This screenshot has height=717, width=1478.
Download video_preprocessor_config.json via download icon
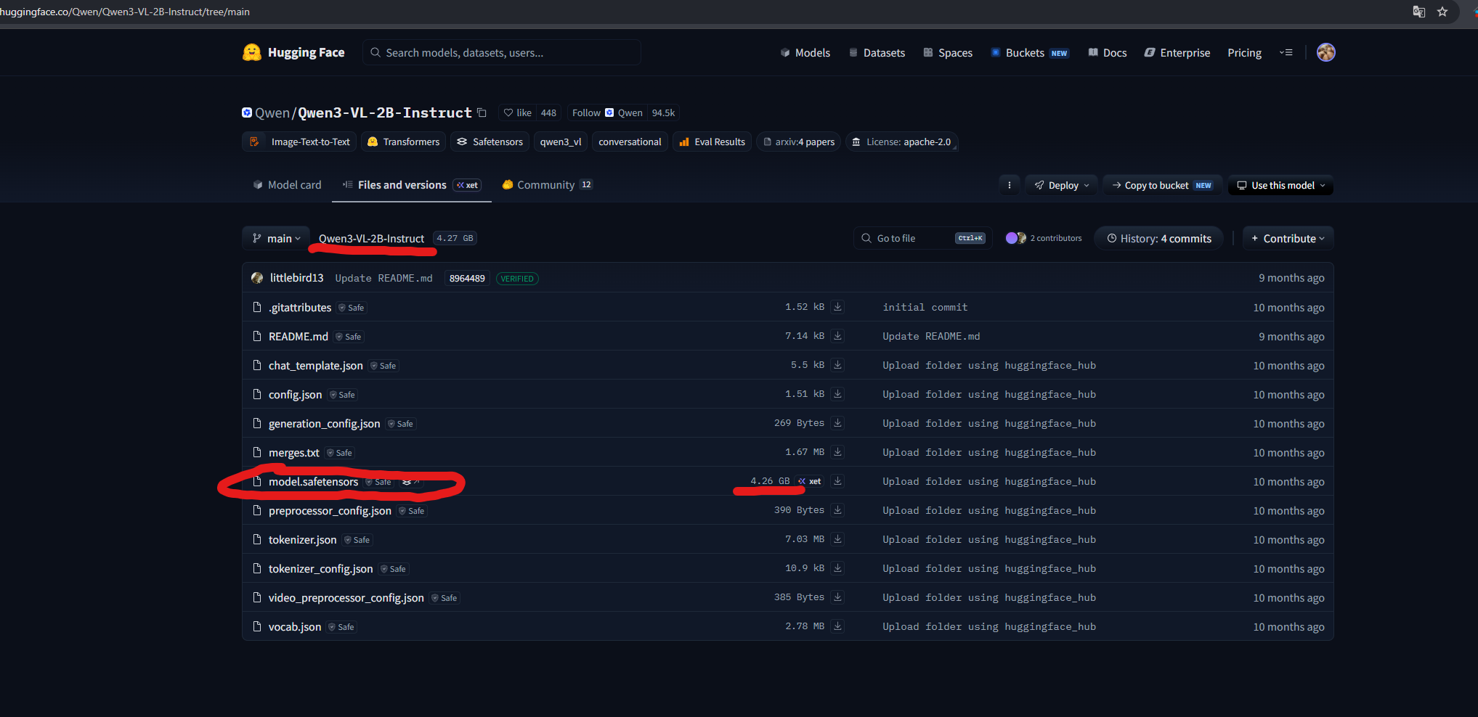837,597
